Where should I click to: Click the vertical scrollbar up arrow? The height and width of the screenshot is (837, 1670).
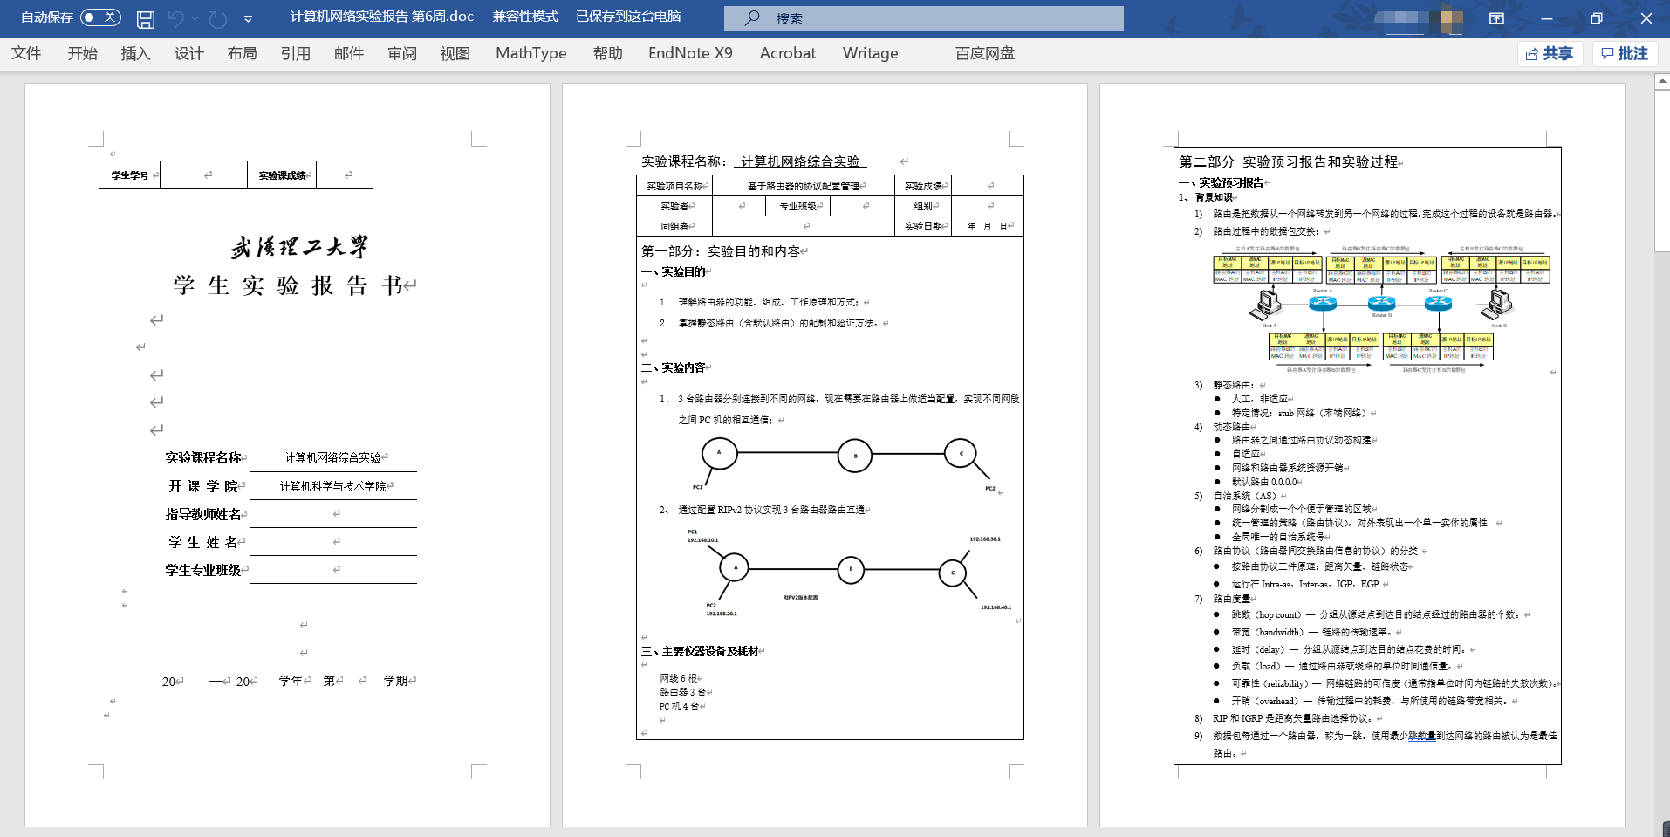tap(1661, 81)
